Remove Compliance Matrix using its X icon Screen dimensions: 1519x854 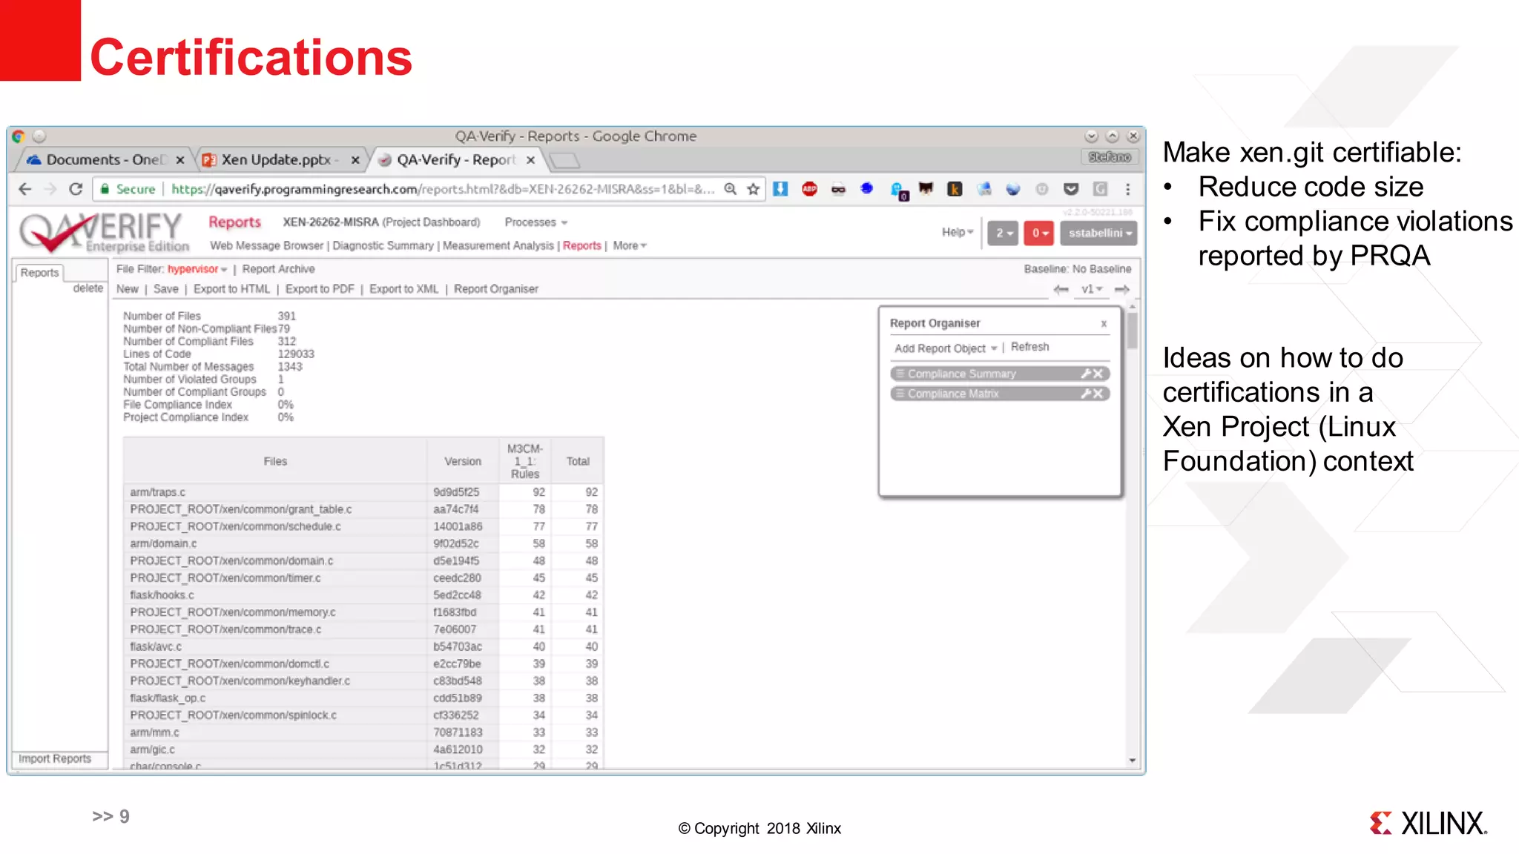click(1098, 394)
